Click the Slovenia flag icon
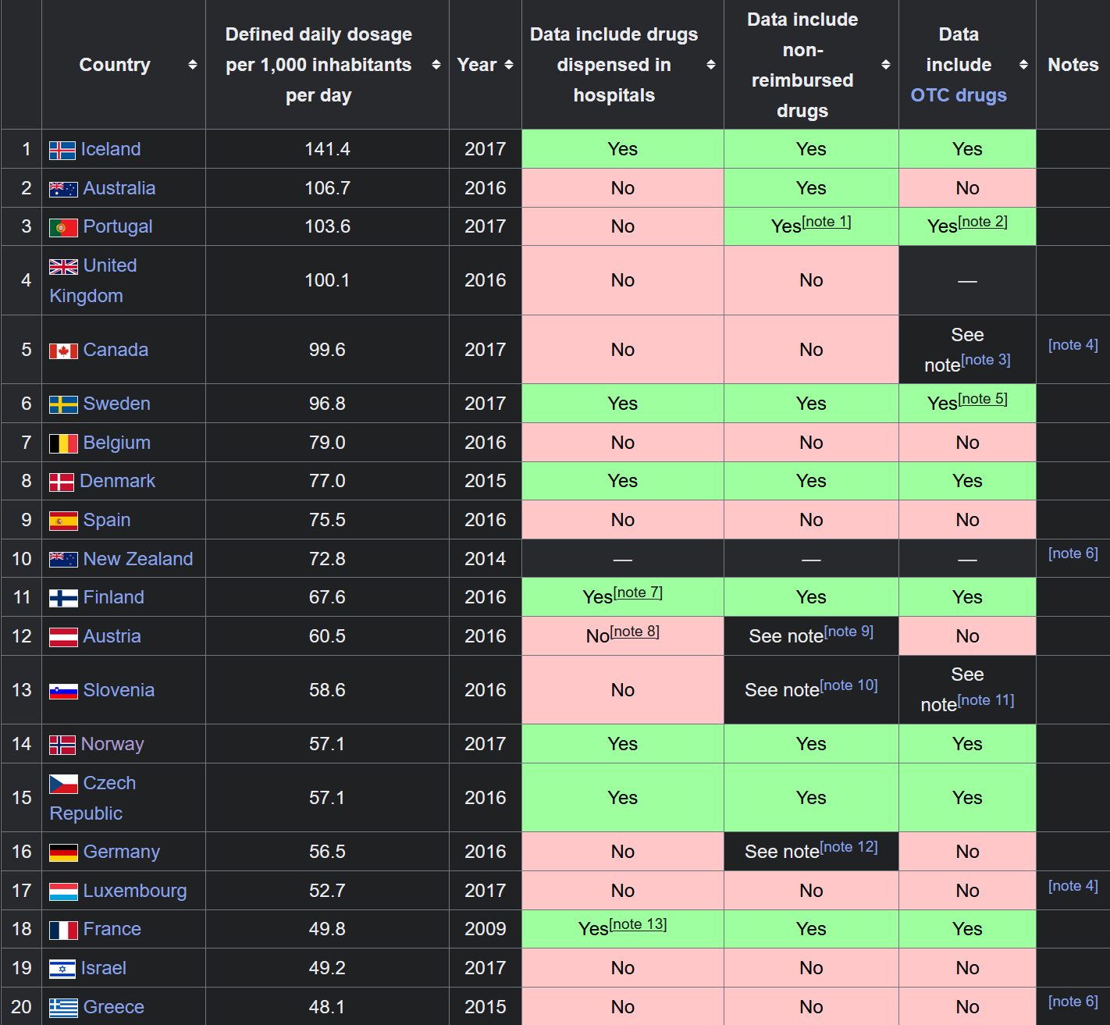The width and height of the screenshot is (1110, 1025). point(63,692)
